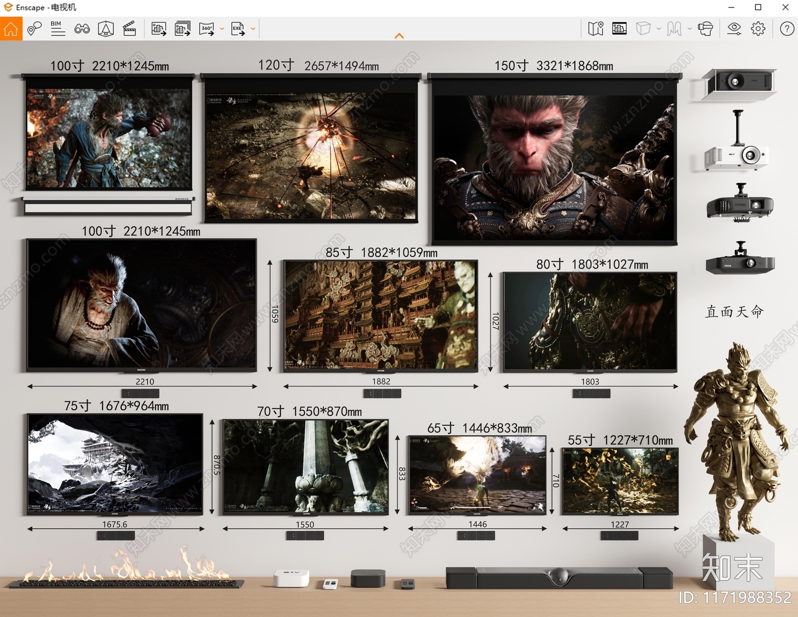Click the '85寸 1882*1059mm' label
Screen dimensions: 798x617
click(382, 252)
